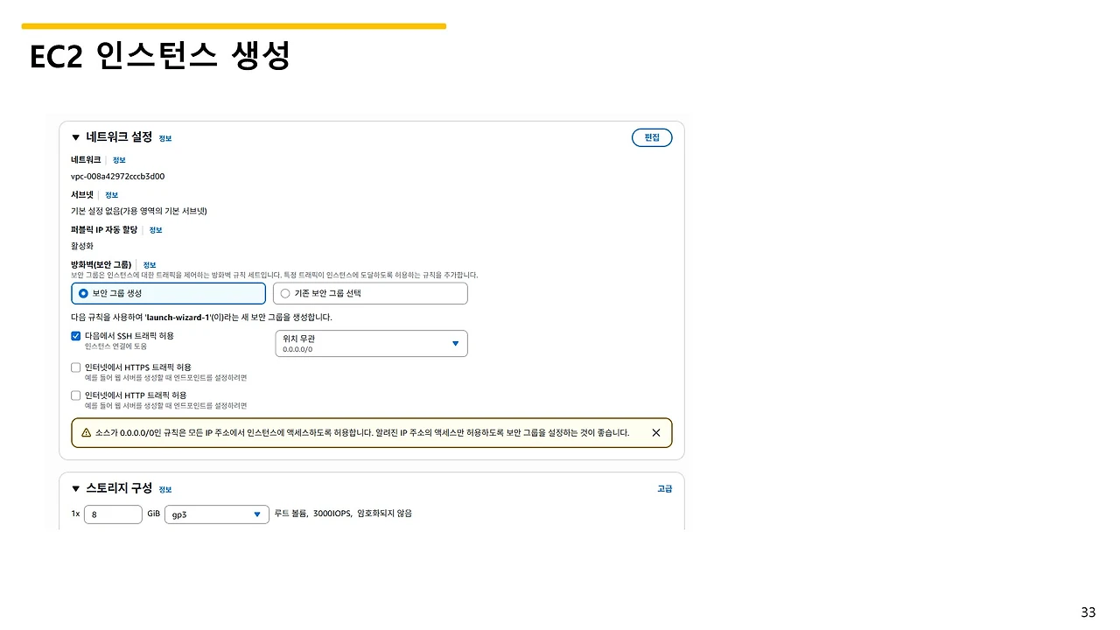Collapse the 스토리지 구성 section
Screen dimensions: 1120x630
click(x=75, y=488)
